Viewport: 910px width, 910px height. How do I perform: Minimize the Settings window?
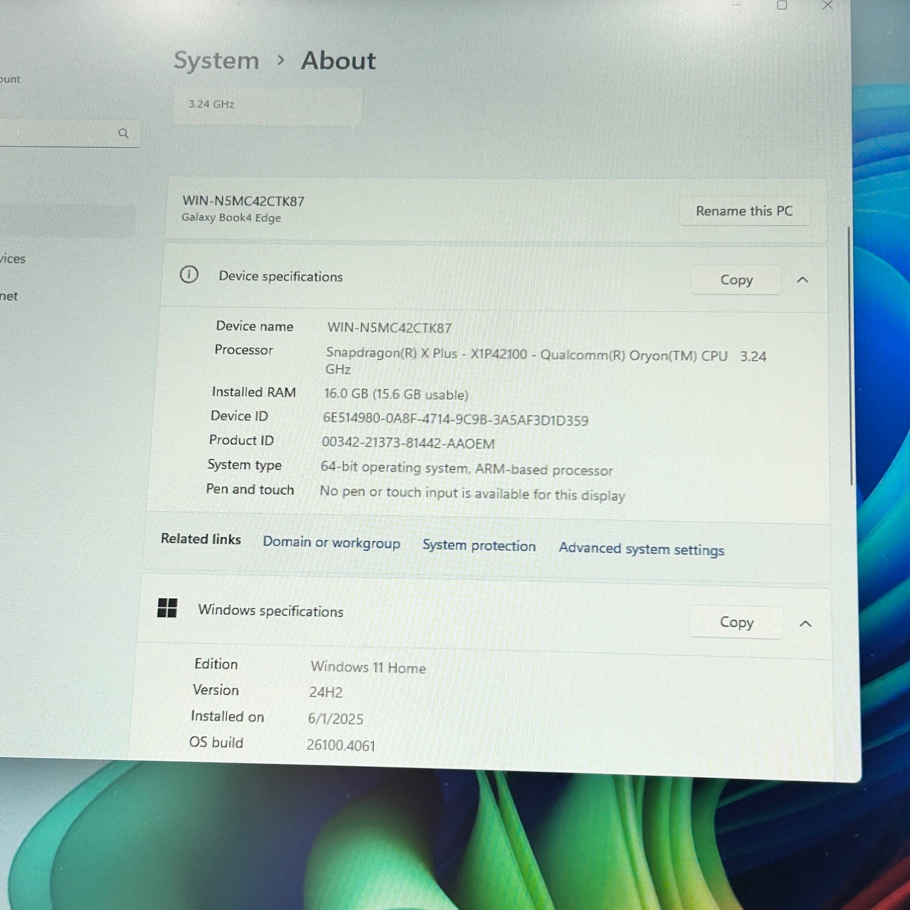pyautogui.click(x=736, y=5)
